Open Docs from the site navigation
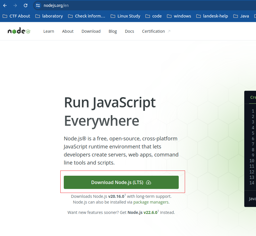Image resolution: width=256 pixels, height=236 pixels. click(x=129, y=31)
